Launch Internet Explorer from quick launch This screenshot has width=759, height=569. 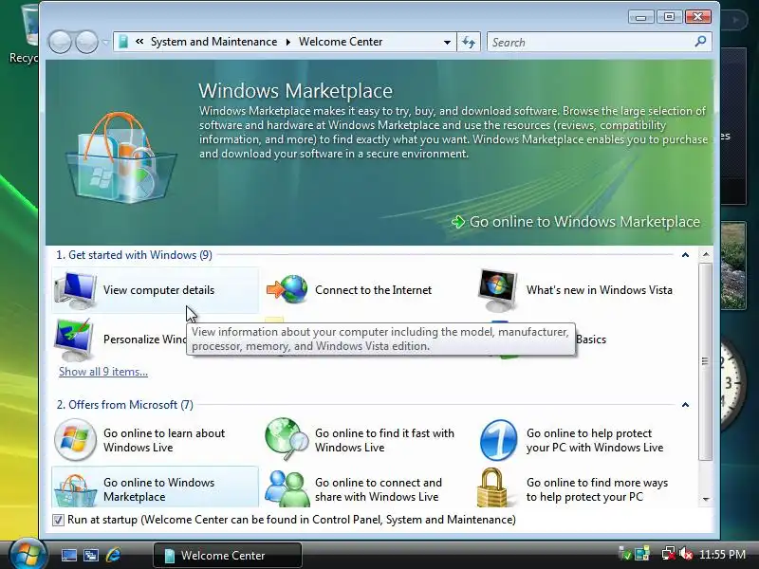pos(113,555)
